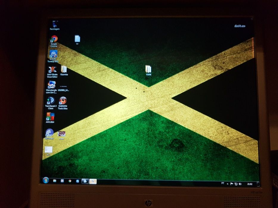
Task: Launch the AVG 2014 antivirus shortcut
Action: 50,118
